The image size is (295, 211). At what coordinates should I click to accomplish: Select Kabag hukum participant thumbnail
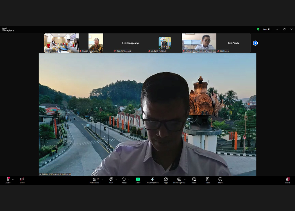96,43
